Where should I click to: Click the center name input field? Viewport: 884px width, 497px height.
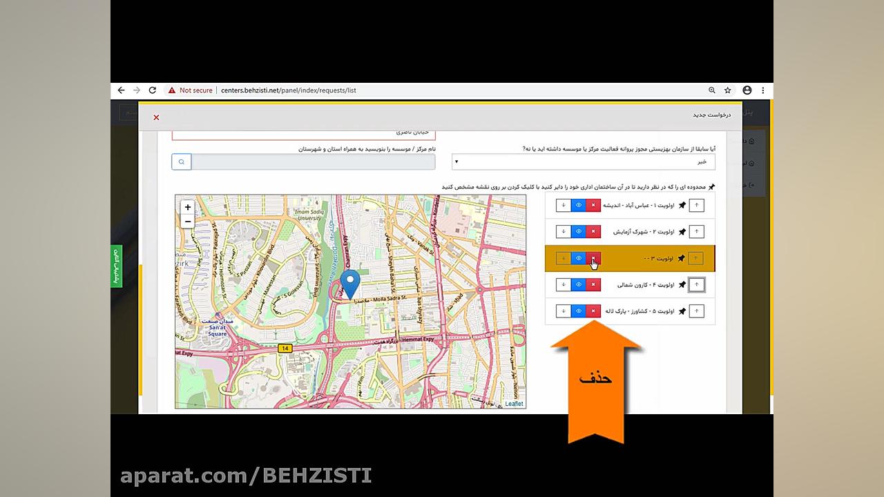tap(313, 162)
